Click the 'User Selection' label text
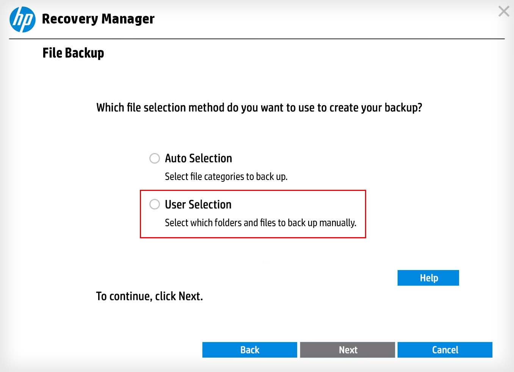 pyautogui.click(x=198, y=205)
